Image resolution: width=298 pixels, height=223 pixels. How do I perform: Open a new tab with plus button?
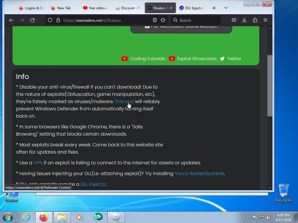[x=214, y=8]
